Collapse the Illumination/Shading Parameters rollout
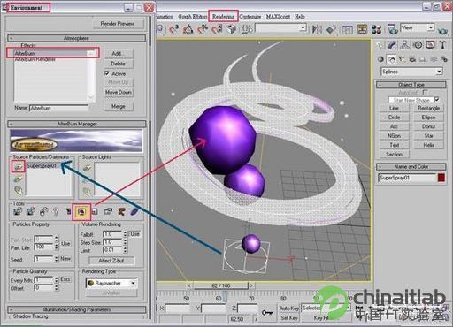Image resolution: width=453 pixels, height=327 pixels. [76, 309]
